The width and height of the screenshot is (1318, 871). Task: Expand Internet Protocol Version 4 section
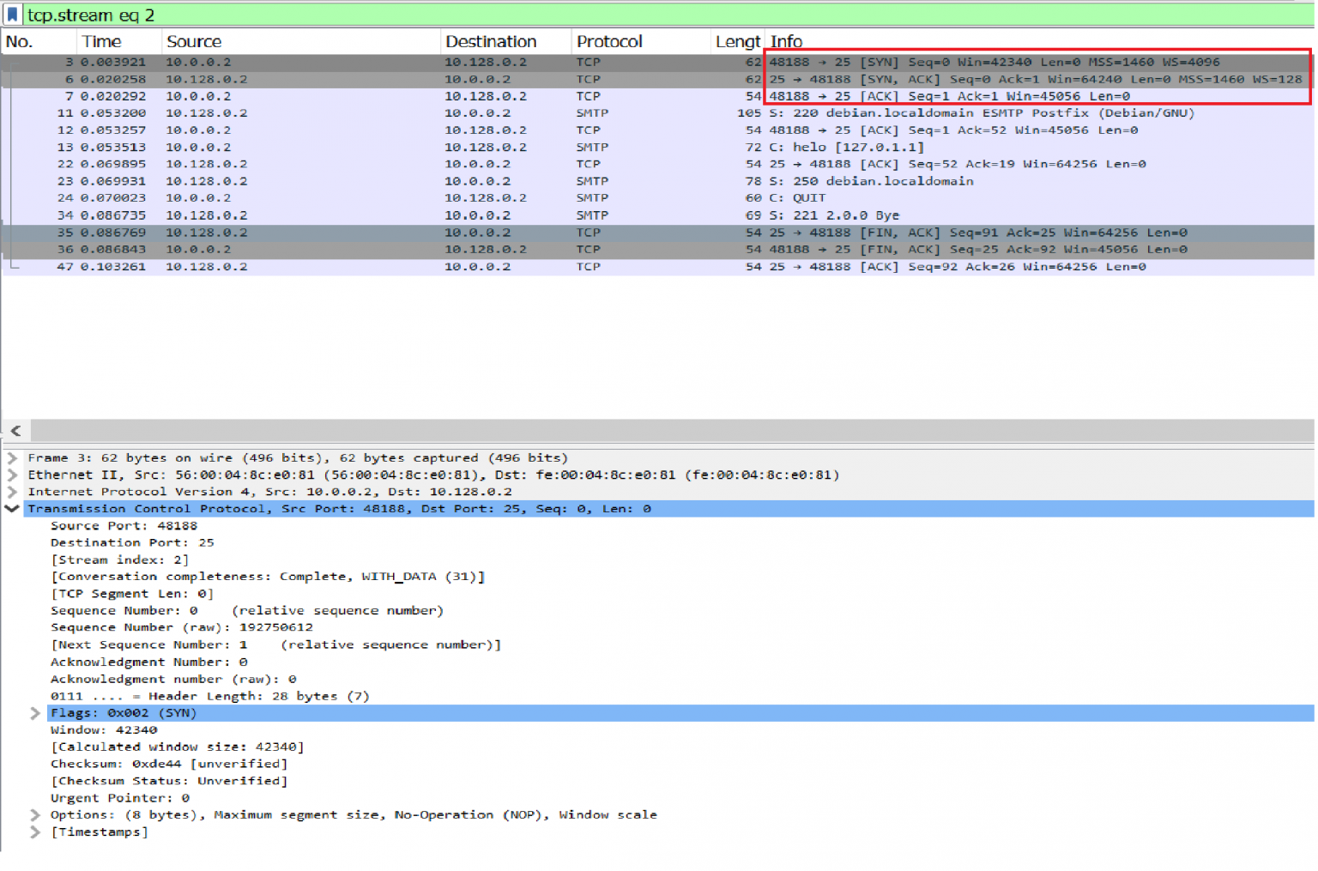12,491
